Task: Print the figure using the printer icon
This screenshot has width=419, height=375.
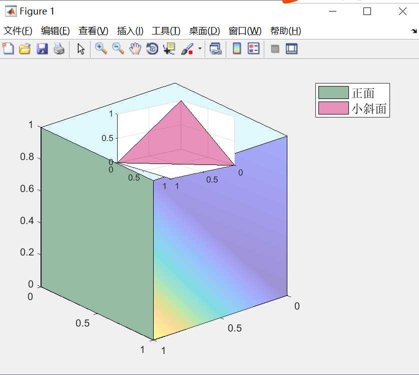Action: [59, 49]
